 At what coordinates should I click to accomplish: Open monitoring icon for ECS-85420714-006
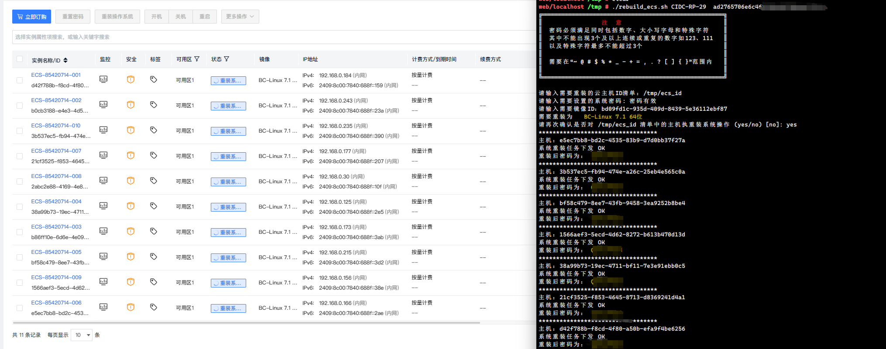103,307
